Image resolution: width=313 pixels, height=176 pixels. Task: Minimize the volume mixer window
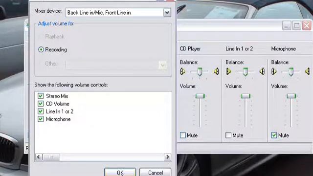[287, 26]
